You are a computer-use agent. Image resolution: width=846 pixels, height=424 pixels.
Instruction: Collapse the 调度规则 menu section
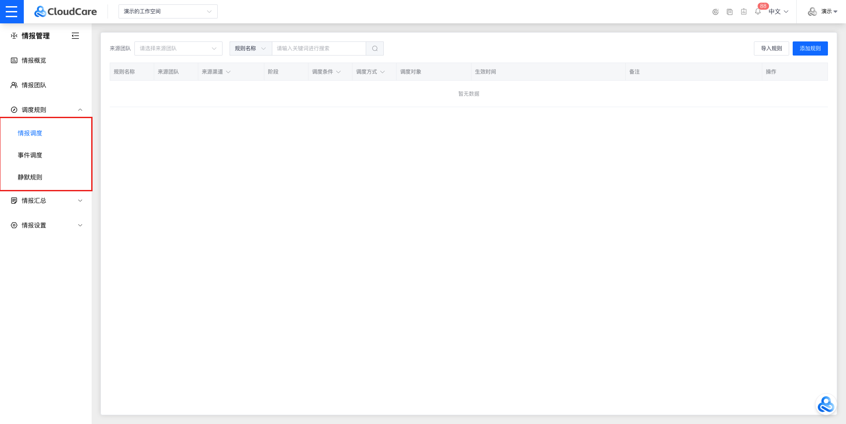point(46,110)
